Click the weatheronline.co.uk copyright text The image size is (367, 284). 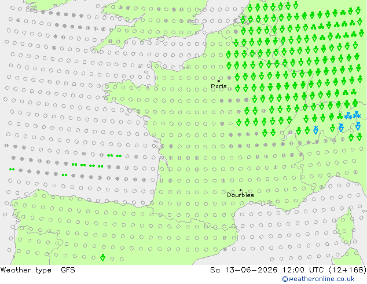(318, 279)
